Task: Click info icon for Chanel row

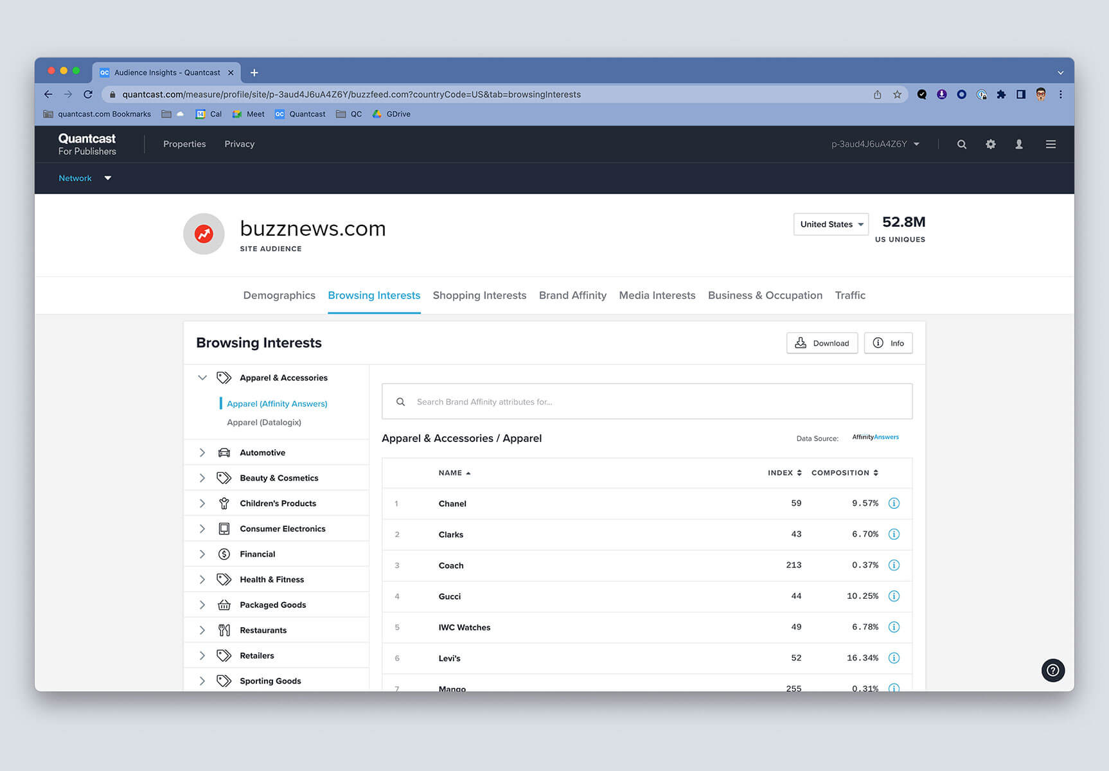Action: 894,503
